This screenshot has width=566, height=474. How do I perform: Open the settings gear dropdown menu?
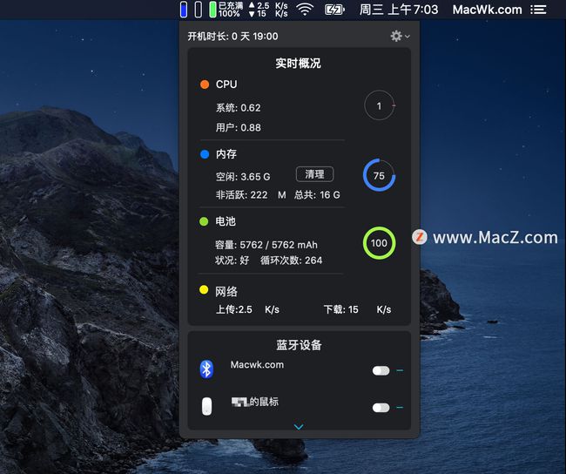point(400,36)
